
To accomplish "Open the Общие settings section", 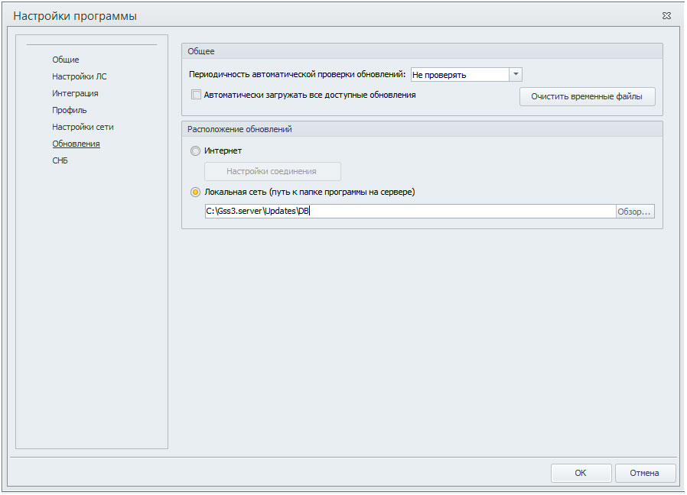I will tap(66, 60).
